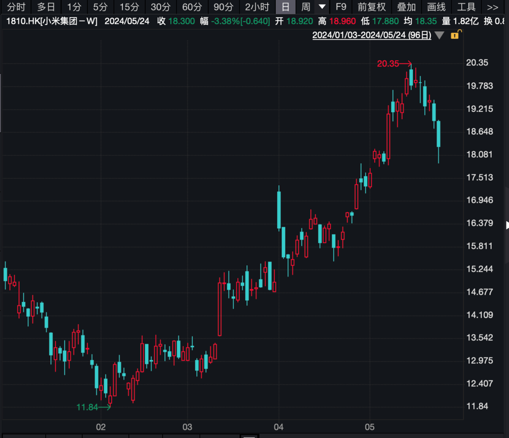
Task: Switch to the 分时 intraday chart
Action: click(x=16, y=7)
